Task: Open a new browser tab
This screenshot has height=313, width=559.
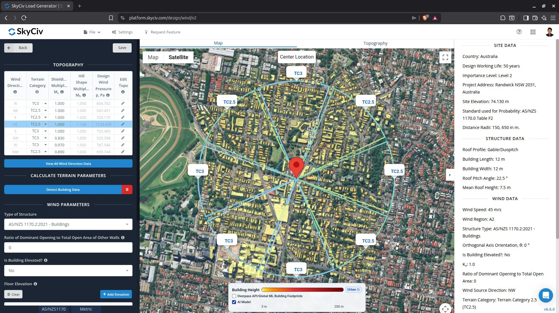Action: [80, 6]
